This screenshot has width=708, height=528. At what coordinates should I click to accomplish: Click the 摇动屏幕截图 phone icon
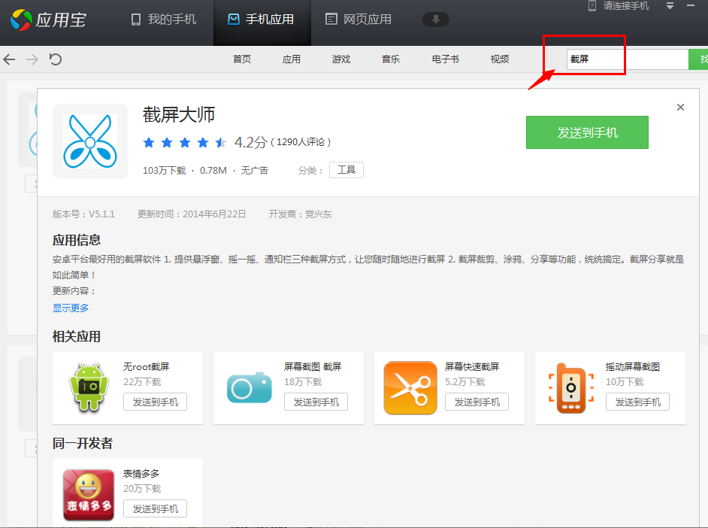coord(571,387)
